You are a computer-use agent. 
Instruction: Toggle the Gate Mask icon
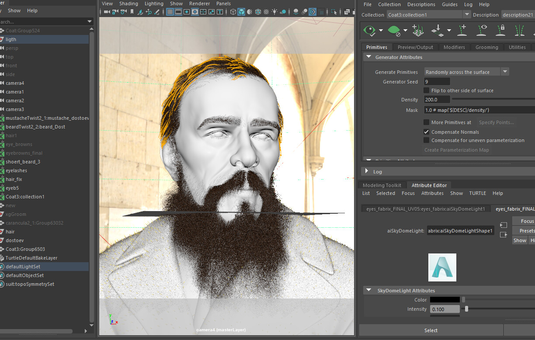[x=195, y=12]
